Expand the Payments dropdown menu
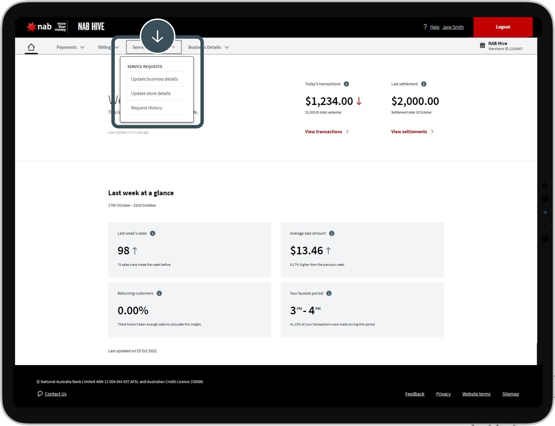Viewport: 555px width, 426px height. [70, 47]
